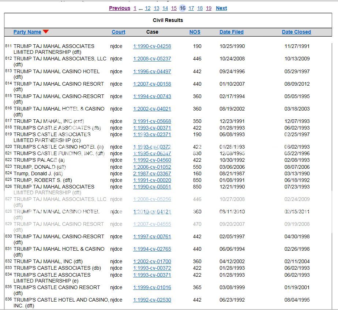338x310 pixels.
Task: Open case 1:1992-cv-02530
Action: click(x=152, y=300)
